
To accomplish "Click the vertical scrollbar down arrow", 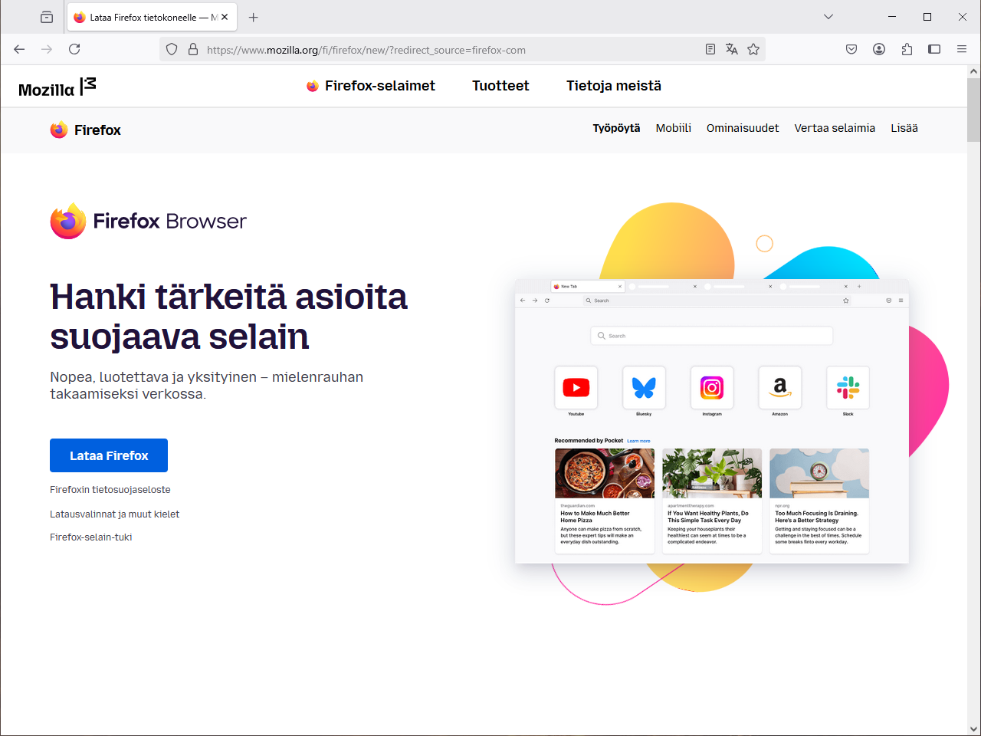I will click(x=973, y=728).
